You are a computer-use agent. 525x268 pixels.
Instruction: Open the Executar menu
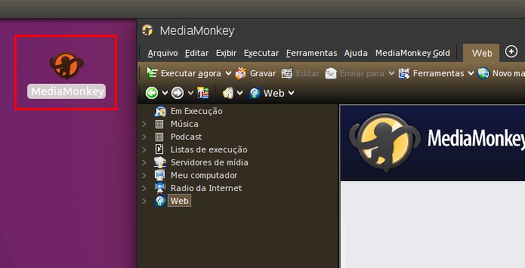coord(261,53)
